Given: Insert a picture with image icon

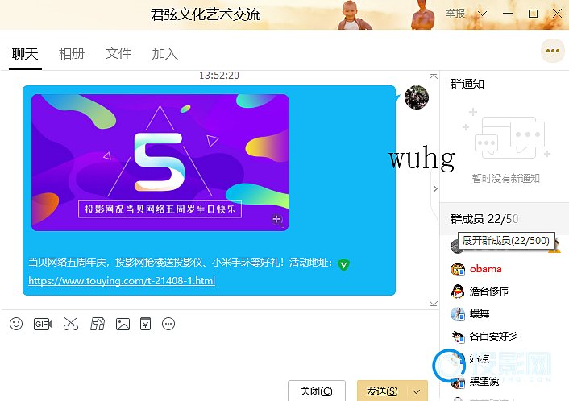Looking at the screenshot, I should pyautogui.click(x=123, y=324).
